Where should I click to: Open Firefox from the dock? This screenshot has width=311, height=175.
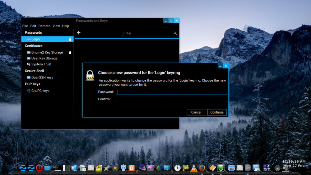pyautogui.click(x=202, y=168)
